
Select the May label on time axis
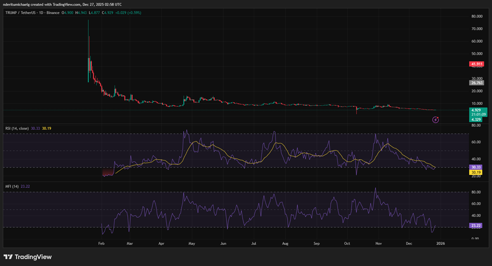tap(192, 243)
